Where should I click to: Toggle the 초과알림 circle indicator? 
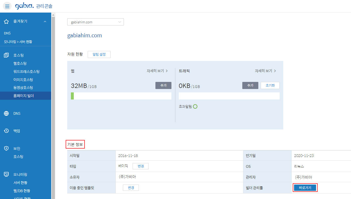click(x=195, y=107)
